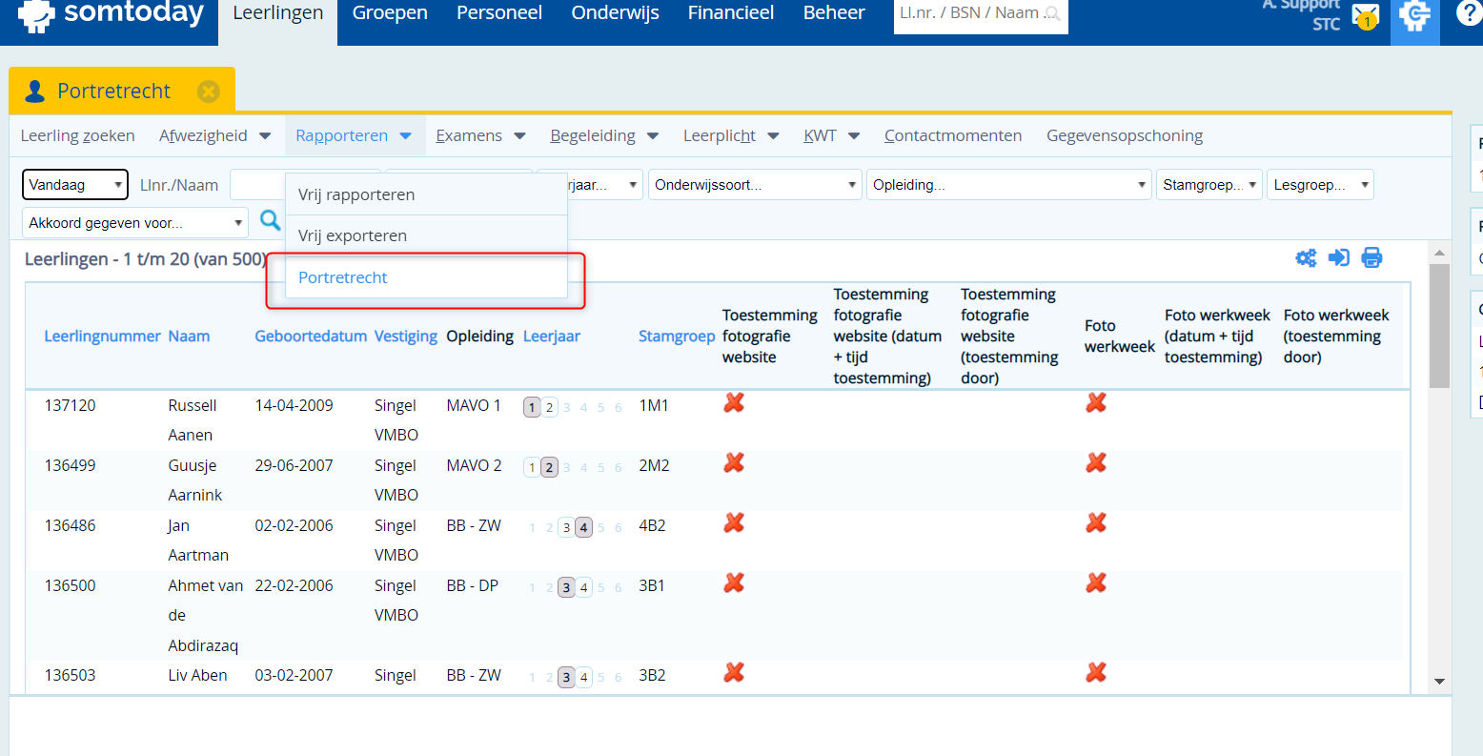
Task: Sort by Vestiging column header
Action: 406,337
